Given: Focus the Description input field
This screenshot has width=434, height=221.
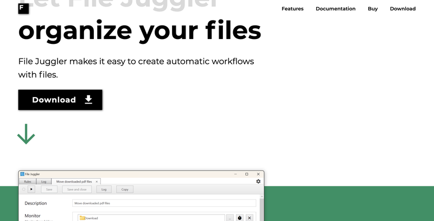Looking at the screenshot, I should tap(164, 203).
